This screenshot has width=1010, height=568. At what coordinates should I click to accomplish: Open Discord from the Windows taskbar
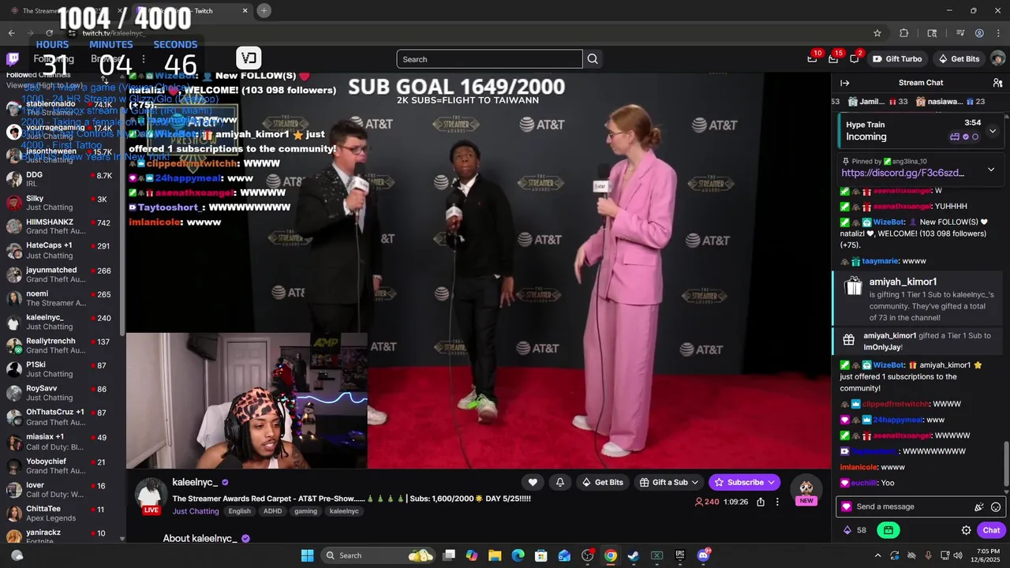tap(703, 555)
